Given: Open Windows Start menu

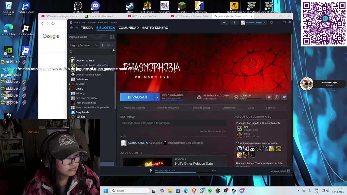Looking at the screenshot, I should [105, 191].
